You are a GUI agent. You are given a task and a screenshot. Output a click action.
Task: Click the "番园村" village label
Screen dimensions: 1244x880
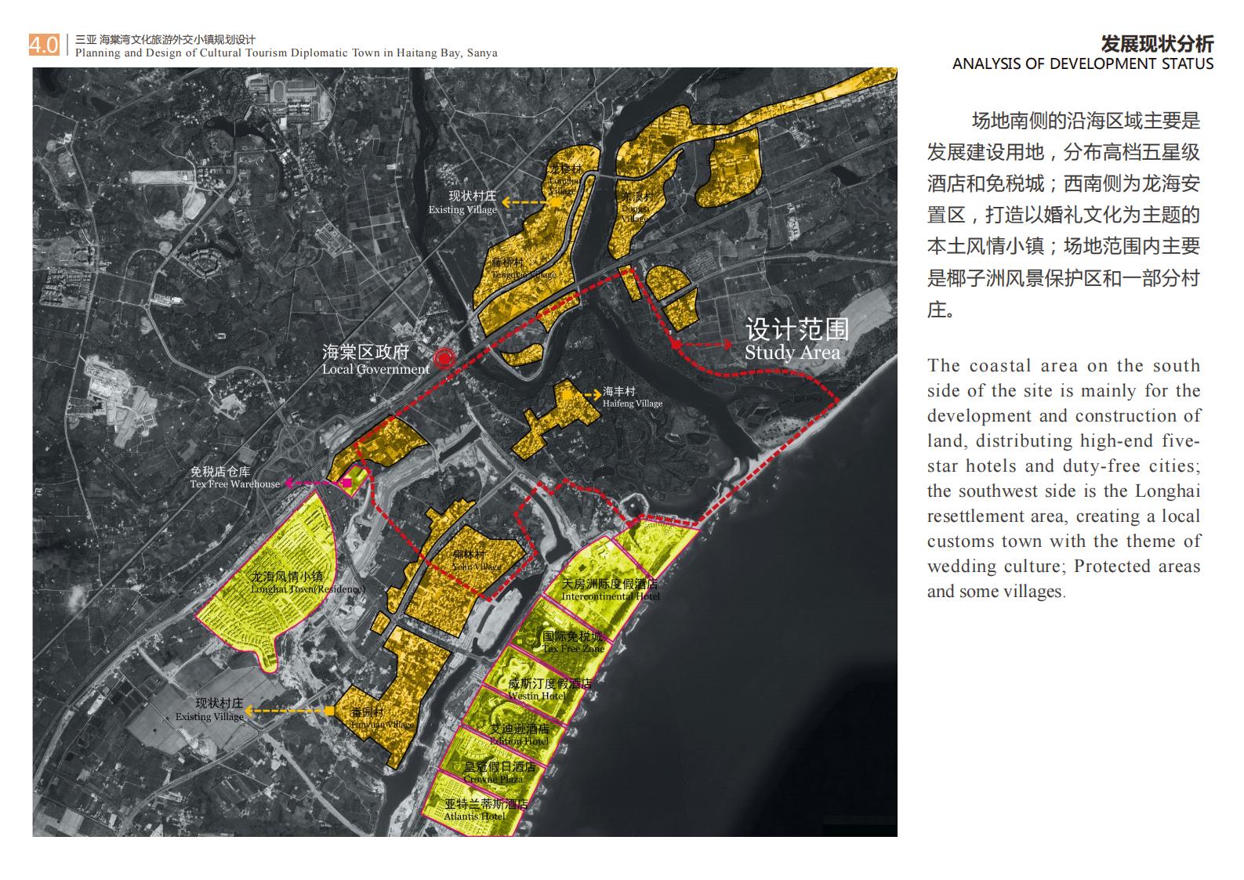coord(368,713)
